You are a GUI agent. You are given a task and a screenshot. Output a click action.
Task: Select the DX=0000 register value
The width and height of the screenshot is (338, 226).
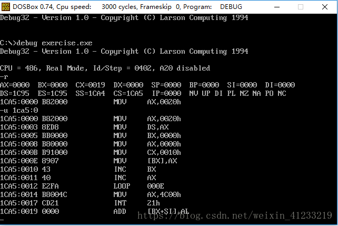128,85
